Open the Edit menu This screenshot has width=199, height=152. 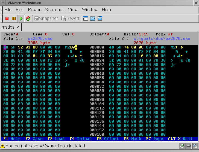20,10
